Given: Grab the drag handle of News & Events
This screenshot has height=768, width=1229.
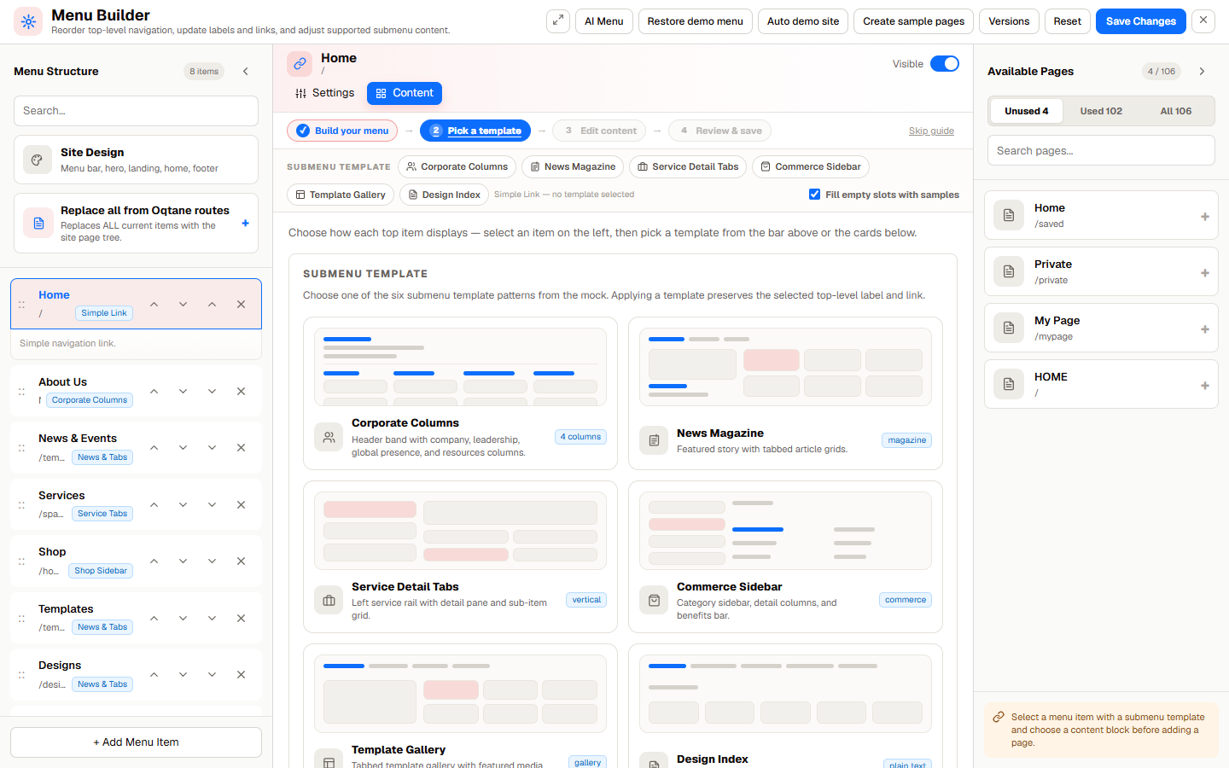Looking at the screenshot, I should (x=21, y=448).
